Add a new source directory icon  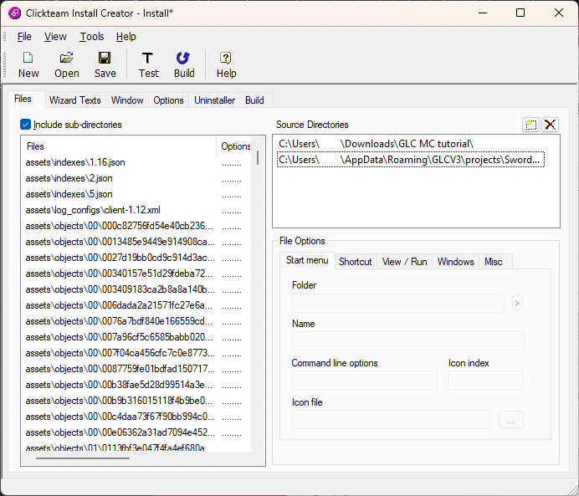click(530, 125)
